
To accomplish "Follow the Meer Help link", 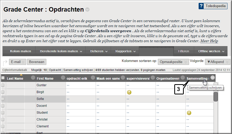I will (x=209, y=41).
